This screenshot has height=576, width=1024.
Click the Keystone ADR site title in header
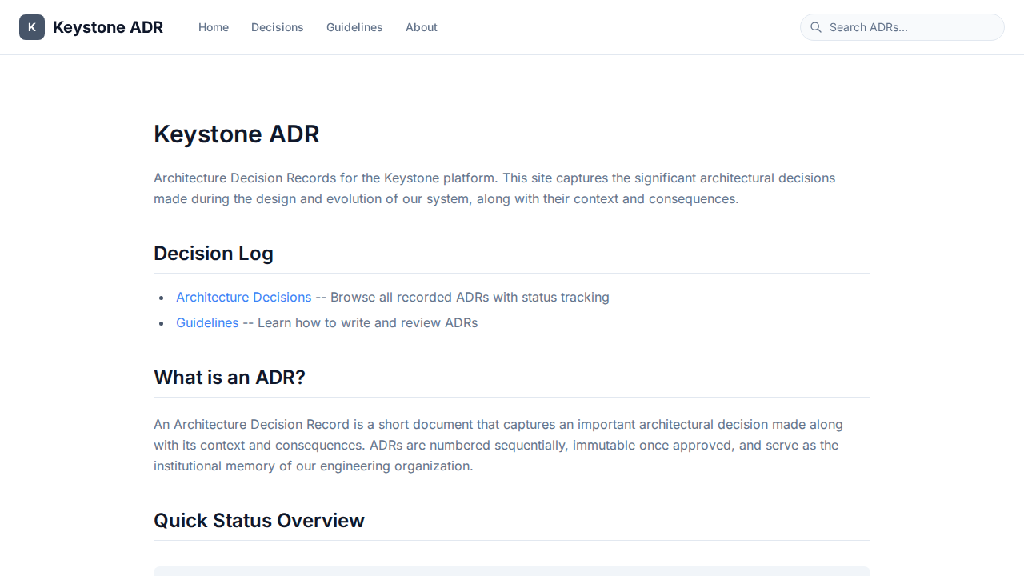[x=108, y=27]
